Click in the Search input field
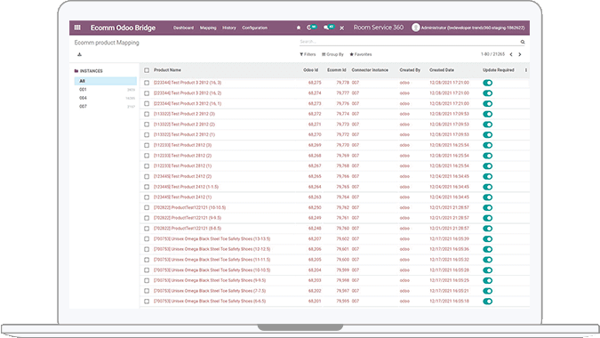The width and height of the screenshot is (600, 338). click(409, 41)
